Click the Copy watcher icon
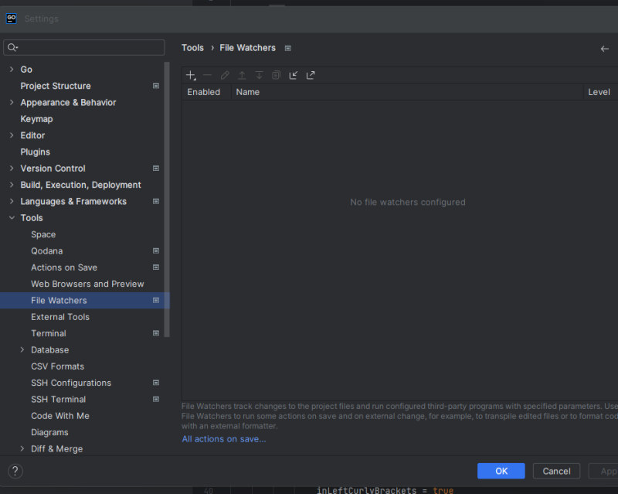The height and width of the screenshot is (494, 618). click(276, 75)
